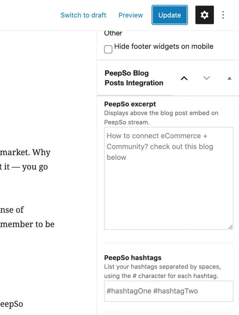Click the 'PeepSo hashtags' field label
The width and height of the screenshot is (239, 315).
click(x=133, y=257)
